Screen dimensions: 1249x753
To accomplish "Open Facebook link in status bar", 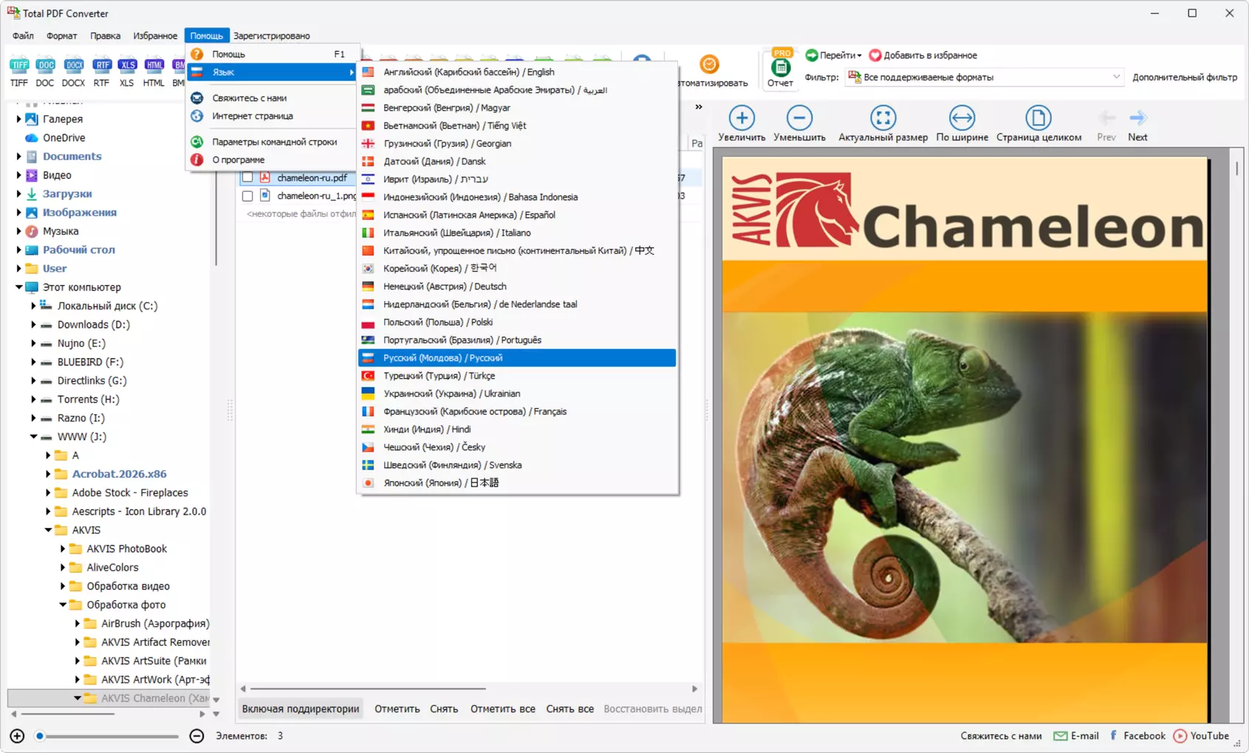I will click(x=1137, y=736).
